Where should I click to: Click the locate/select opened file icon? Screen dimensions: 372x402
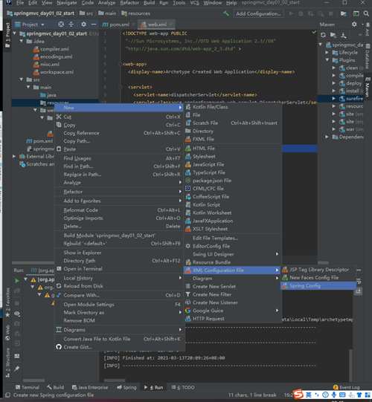pyautogui.click(x=61, y=25)
